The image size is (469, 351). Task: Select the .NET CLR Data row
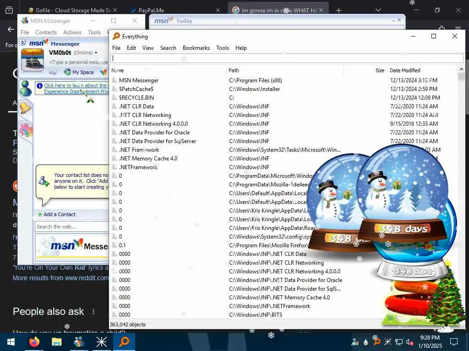283,106
